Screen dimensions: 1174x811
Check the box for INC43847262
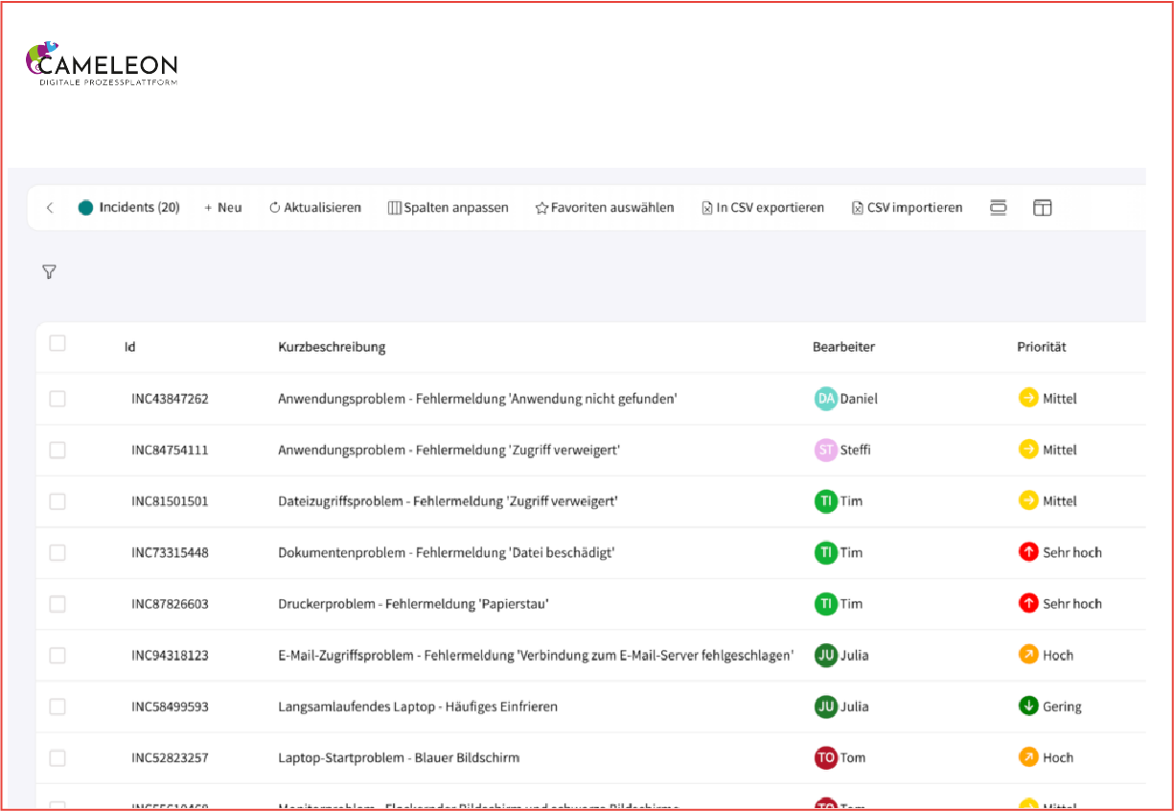click(x=58, y=399)
